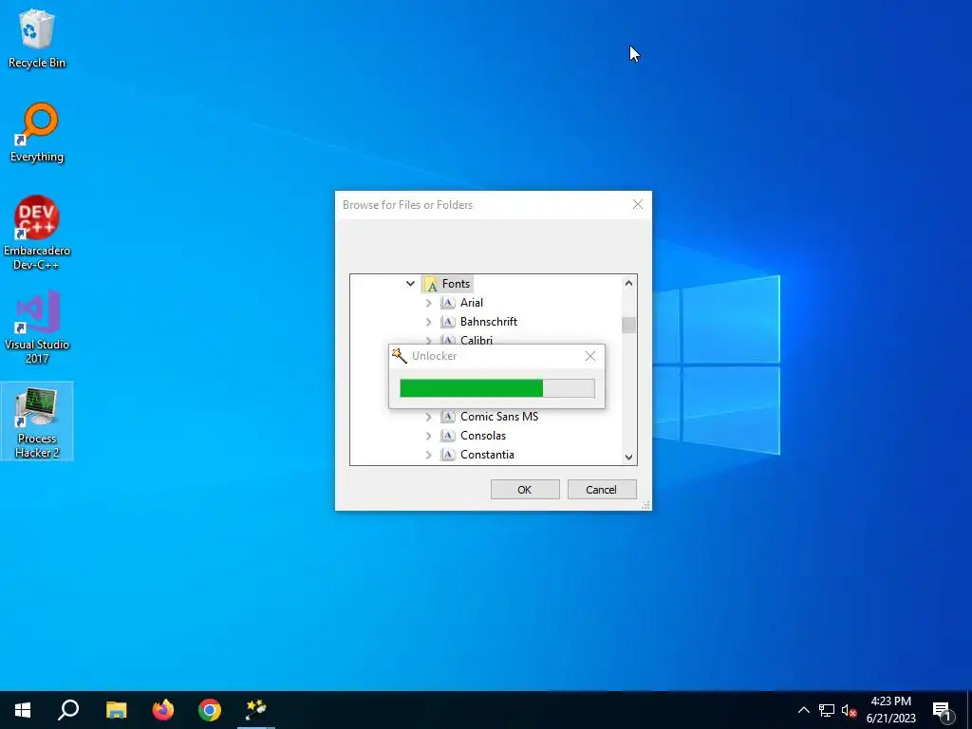Open network status tray icon
This screenshot has width=972, height=729.
(827, 710)
